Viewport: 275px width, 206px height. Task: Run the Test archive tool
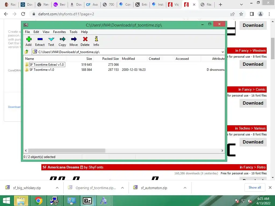click(51, 41)
